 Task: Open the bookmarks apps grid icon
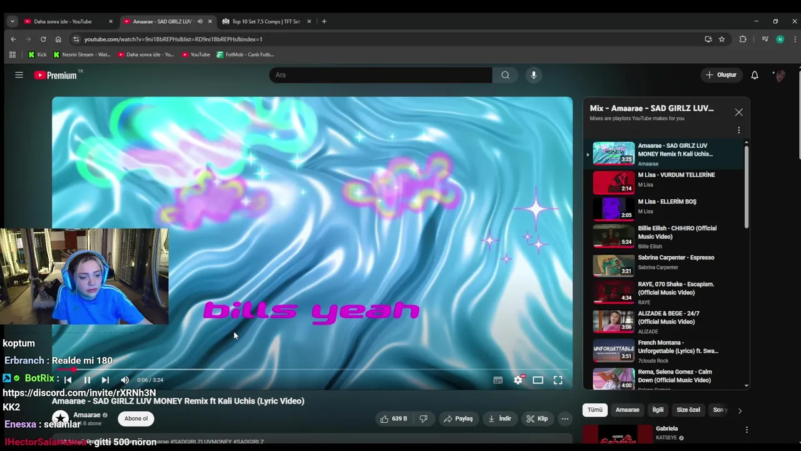point(12,54)
